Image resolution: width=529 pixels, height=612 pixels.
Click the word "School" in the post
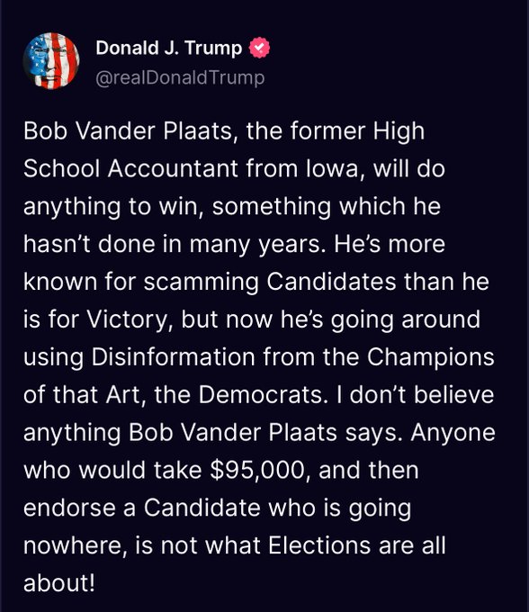pyautogui.click(x=62, y=169)
